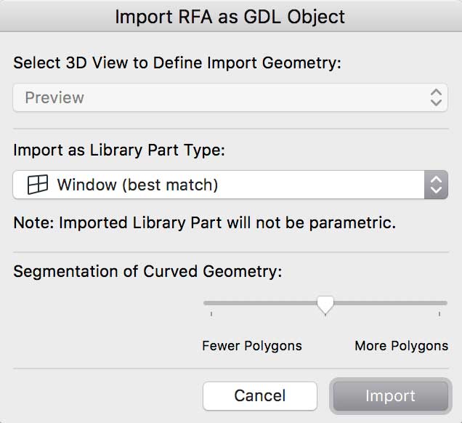Click the Import RFA as GDL Object title

[230, 17]
